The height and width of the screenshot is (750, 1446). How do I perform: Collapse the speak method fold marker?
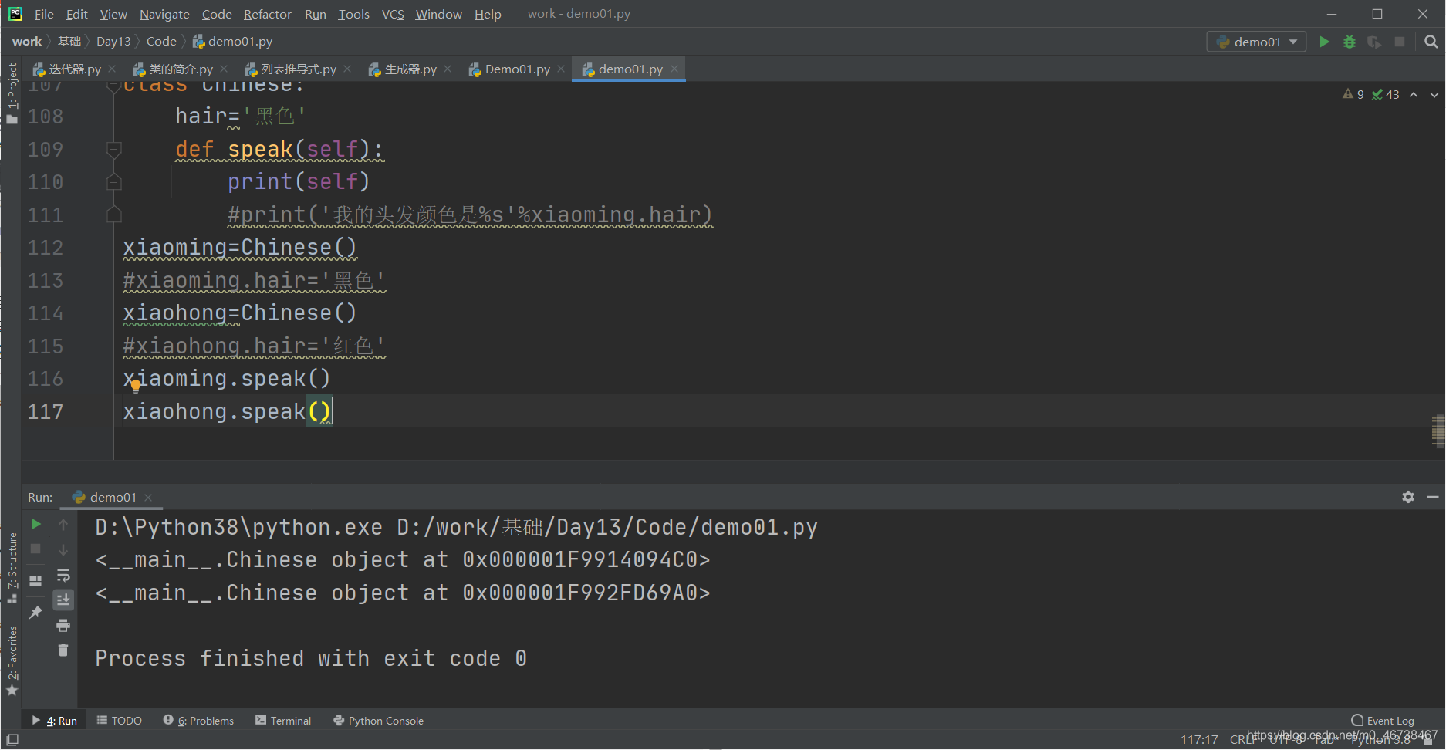click(x=114, y=149)
